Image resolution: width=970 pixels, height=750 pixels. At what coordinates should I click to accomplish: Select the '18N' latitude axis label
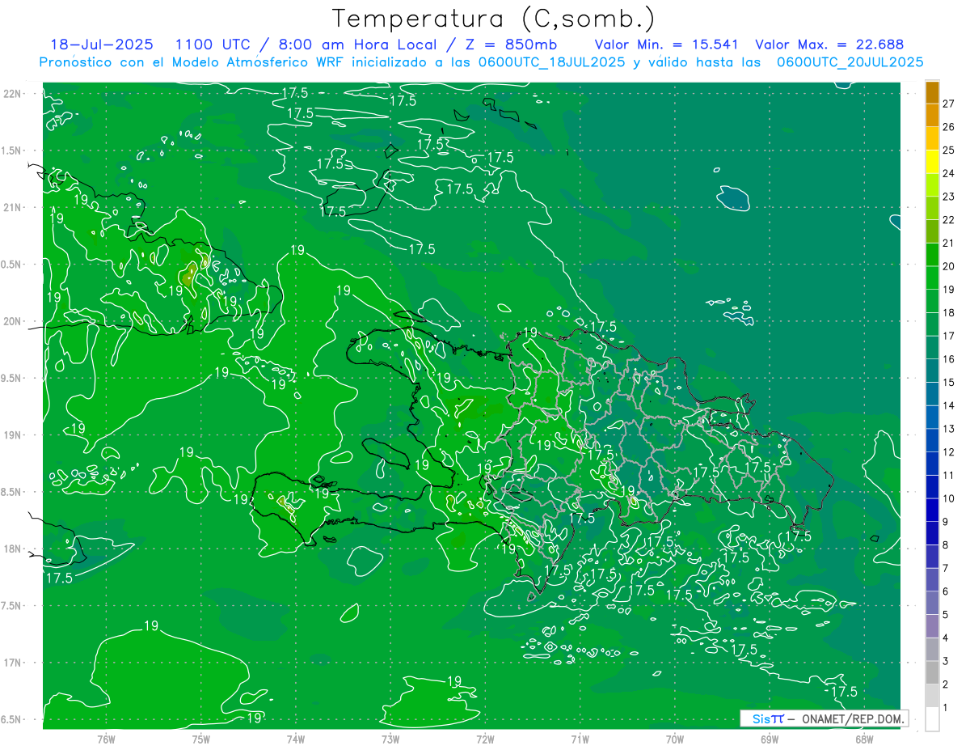(x=11, y=549)
